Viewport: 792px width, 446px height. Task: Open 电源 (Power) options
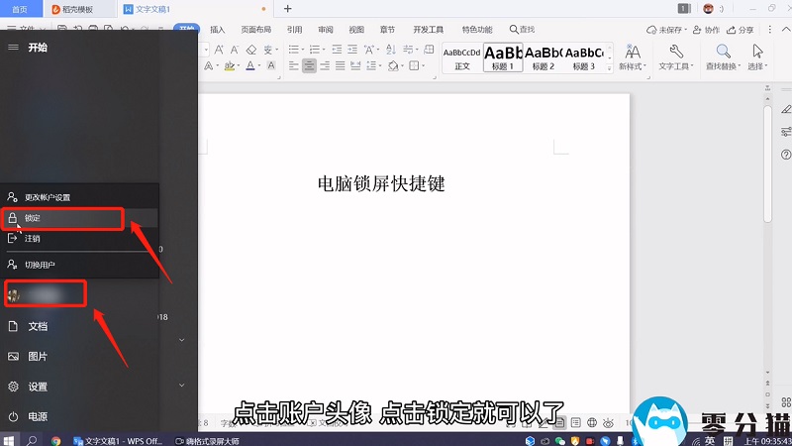tap(37, 416)
